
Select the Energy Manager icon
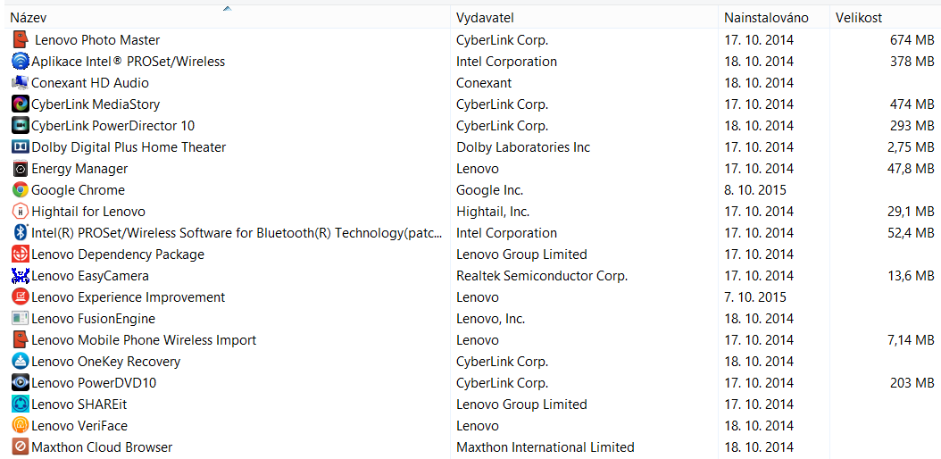[x=21, y=168]
